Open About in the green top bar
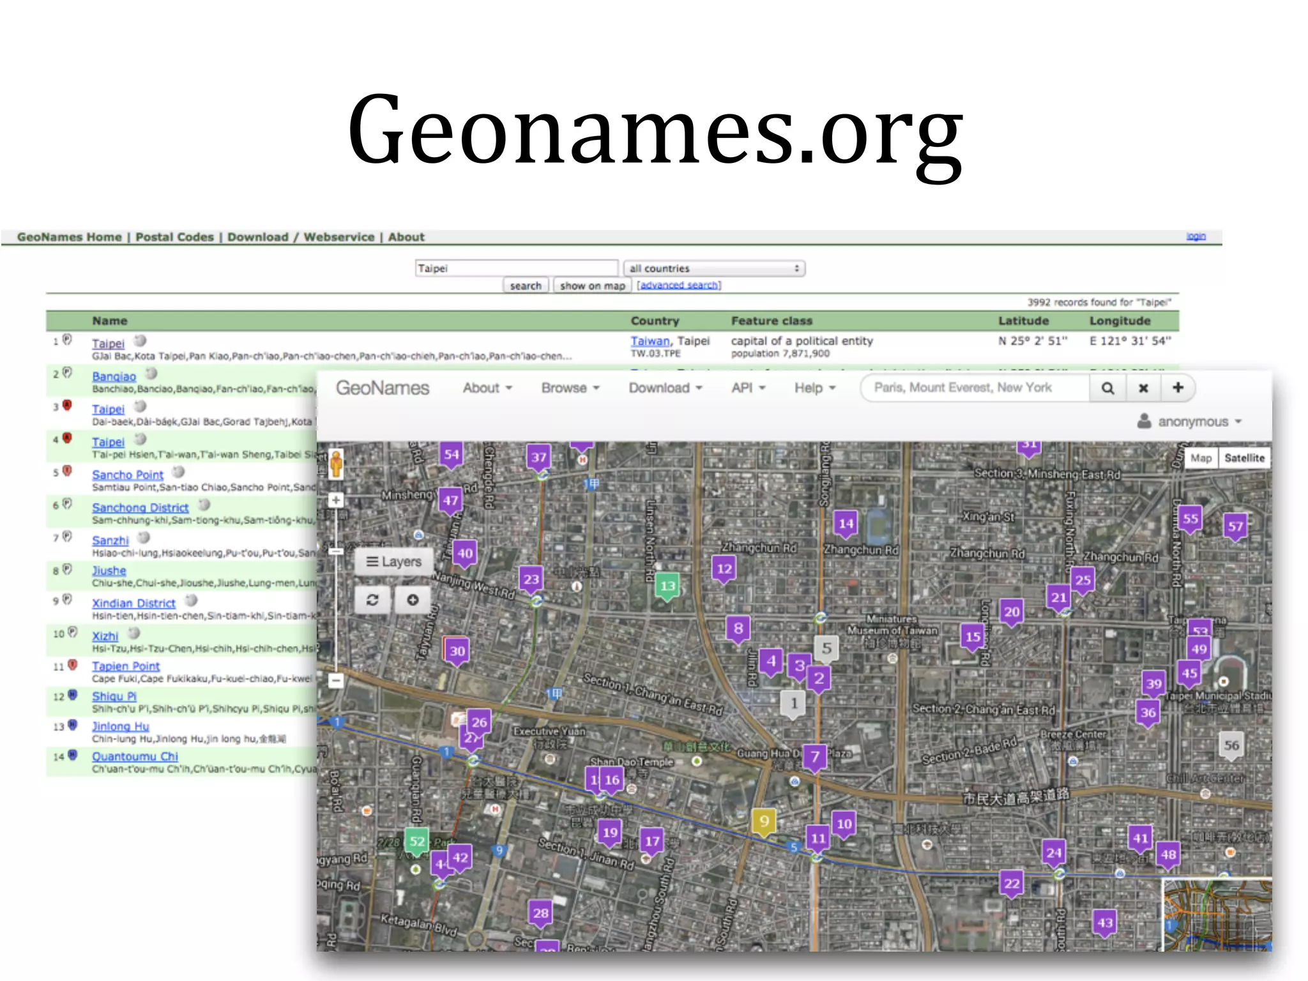This screenshot has width=1308, height=981. click(406, 237)
